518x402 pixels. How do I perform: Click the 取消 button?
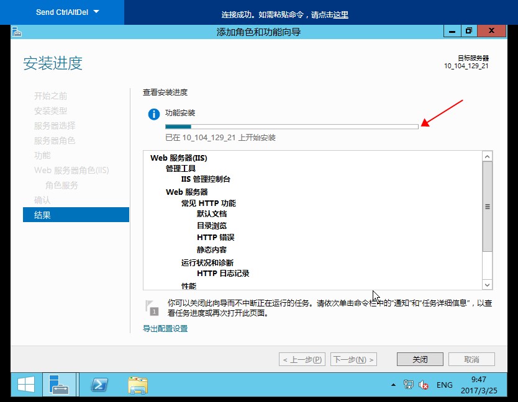click(x=471, y=359)
